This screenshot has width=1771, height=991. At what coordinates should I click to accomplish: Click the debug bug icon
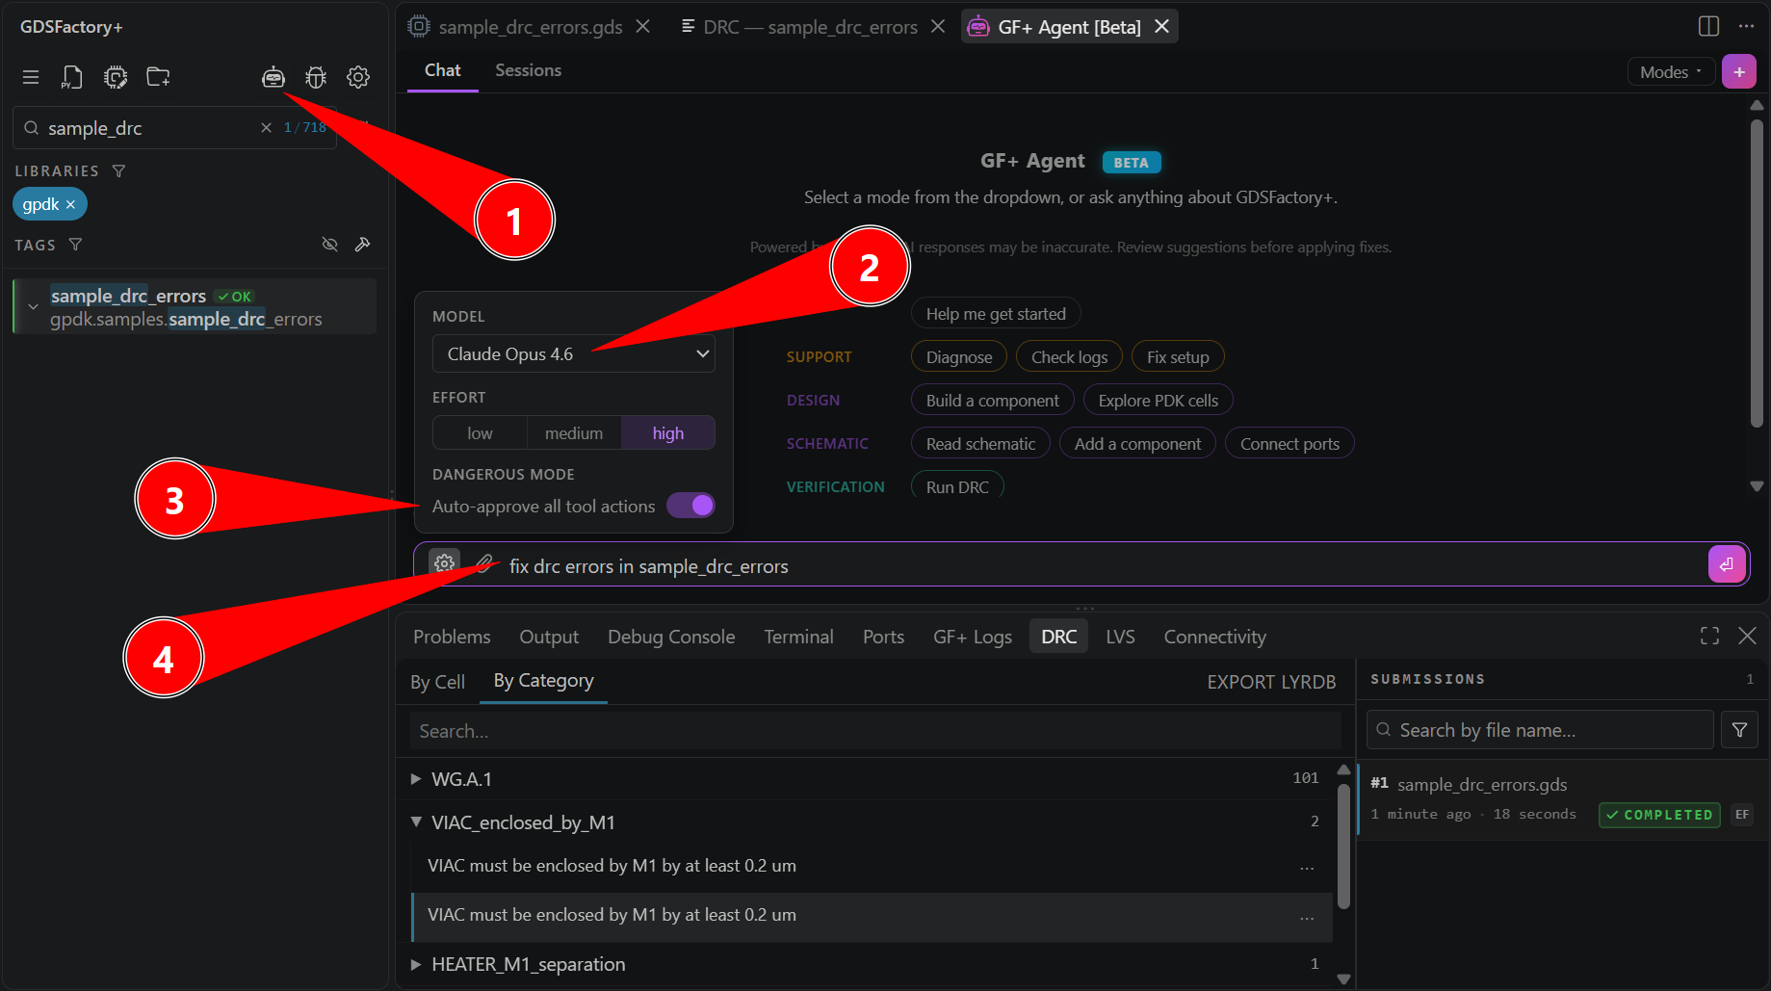(316, 77)
